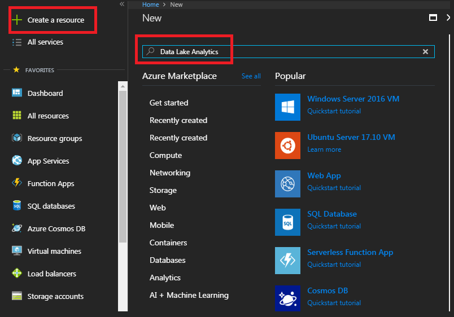Open Storage accounts label in favorites
The image size is (454, 317).
tap(55, 297)
